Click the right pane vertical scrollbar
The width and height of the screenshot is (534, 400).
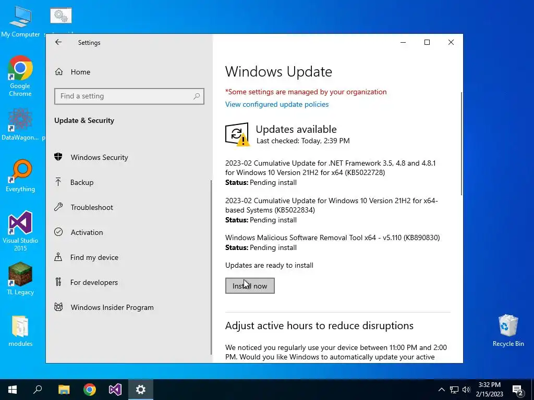[461, 144]
